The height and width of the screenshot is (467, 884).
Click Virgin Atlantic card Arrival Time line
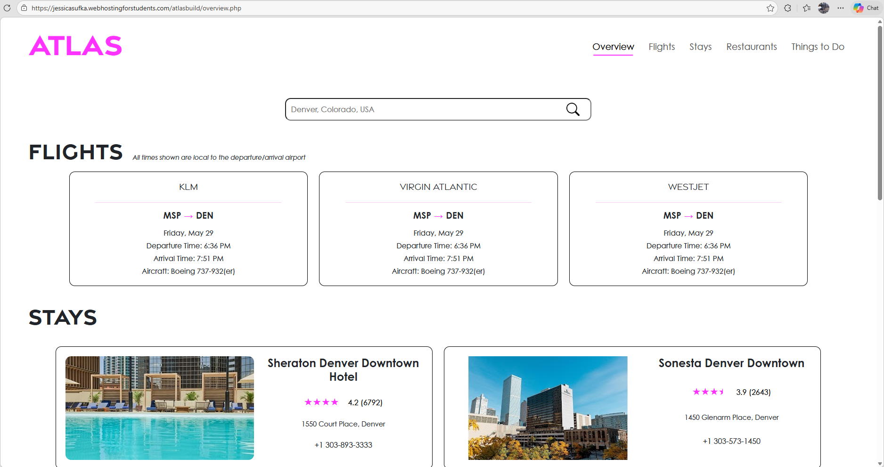pos(438,259)
